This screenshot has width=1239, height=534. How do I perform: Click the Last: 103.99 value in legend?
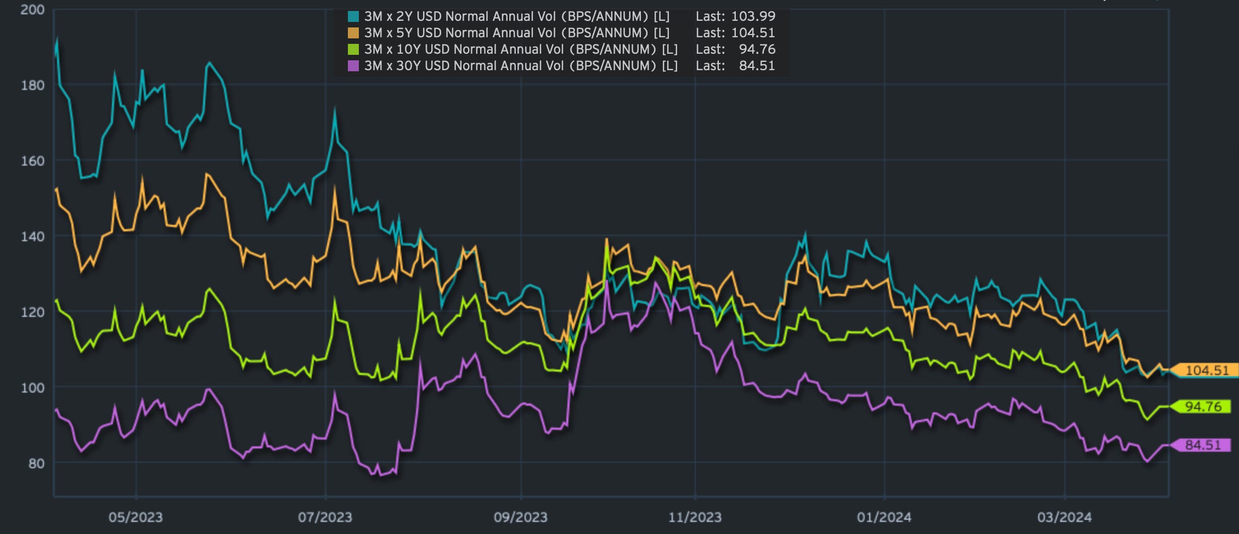[x=735, y=16]
